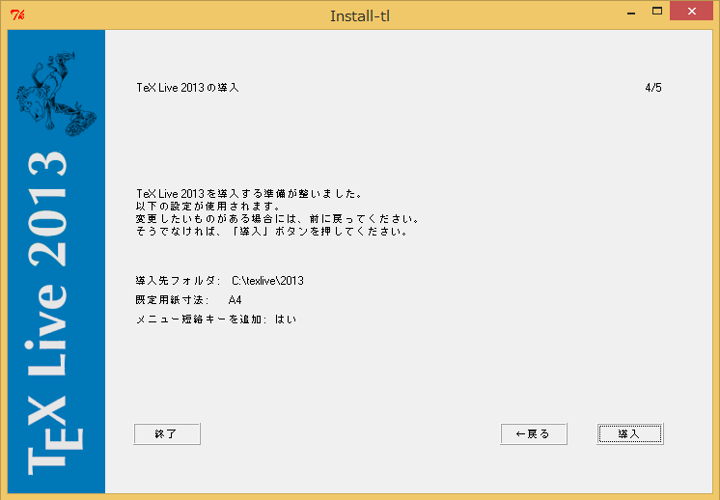Go back with the ←戻る button
This screenshot has height=500, width=720.
point(533,434)
